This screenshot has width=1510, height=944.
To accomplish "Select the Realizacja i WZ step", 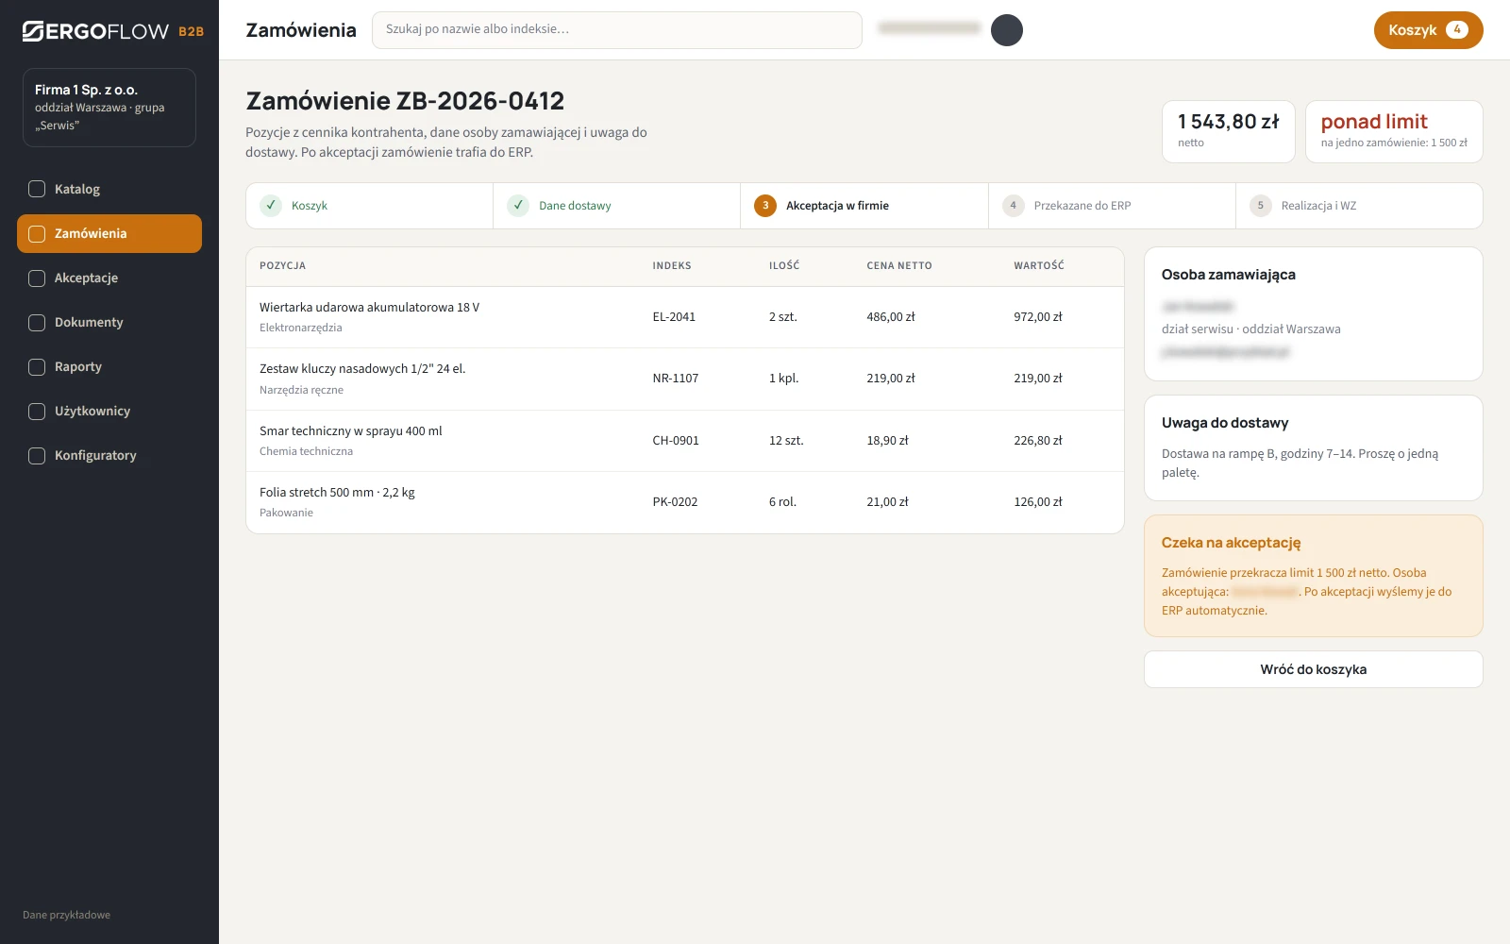I will 1359,206.
